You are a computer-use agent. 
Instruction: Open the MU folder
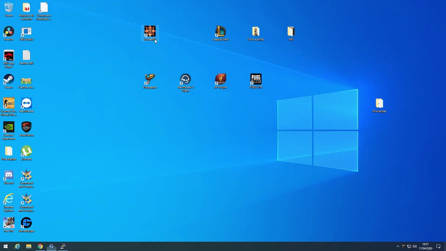coord(291,33)
